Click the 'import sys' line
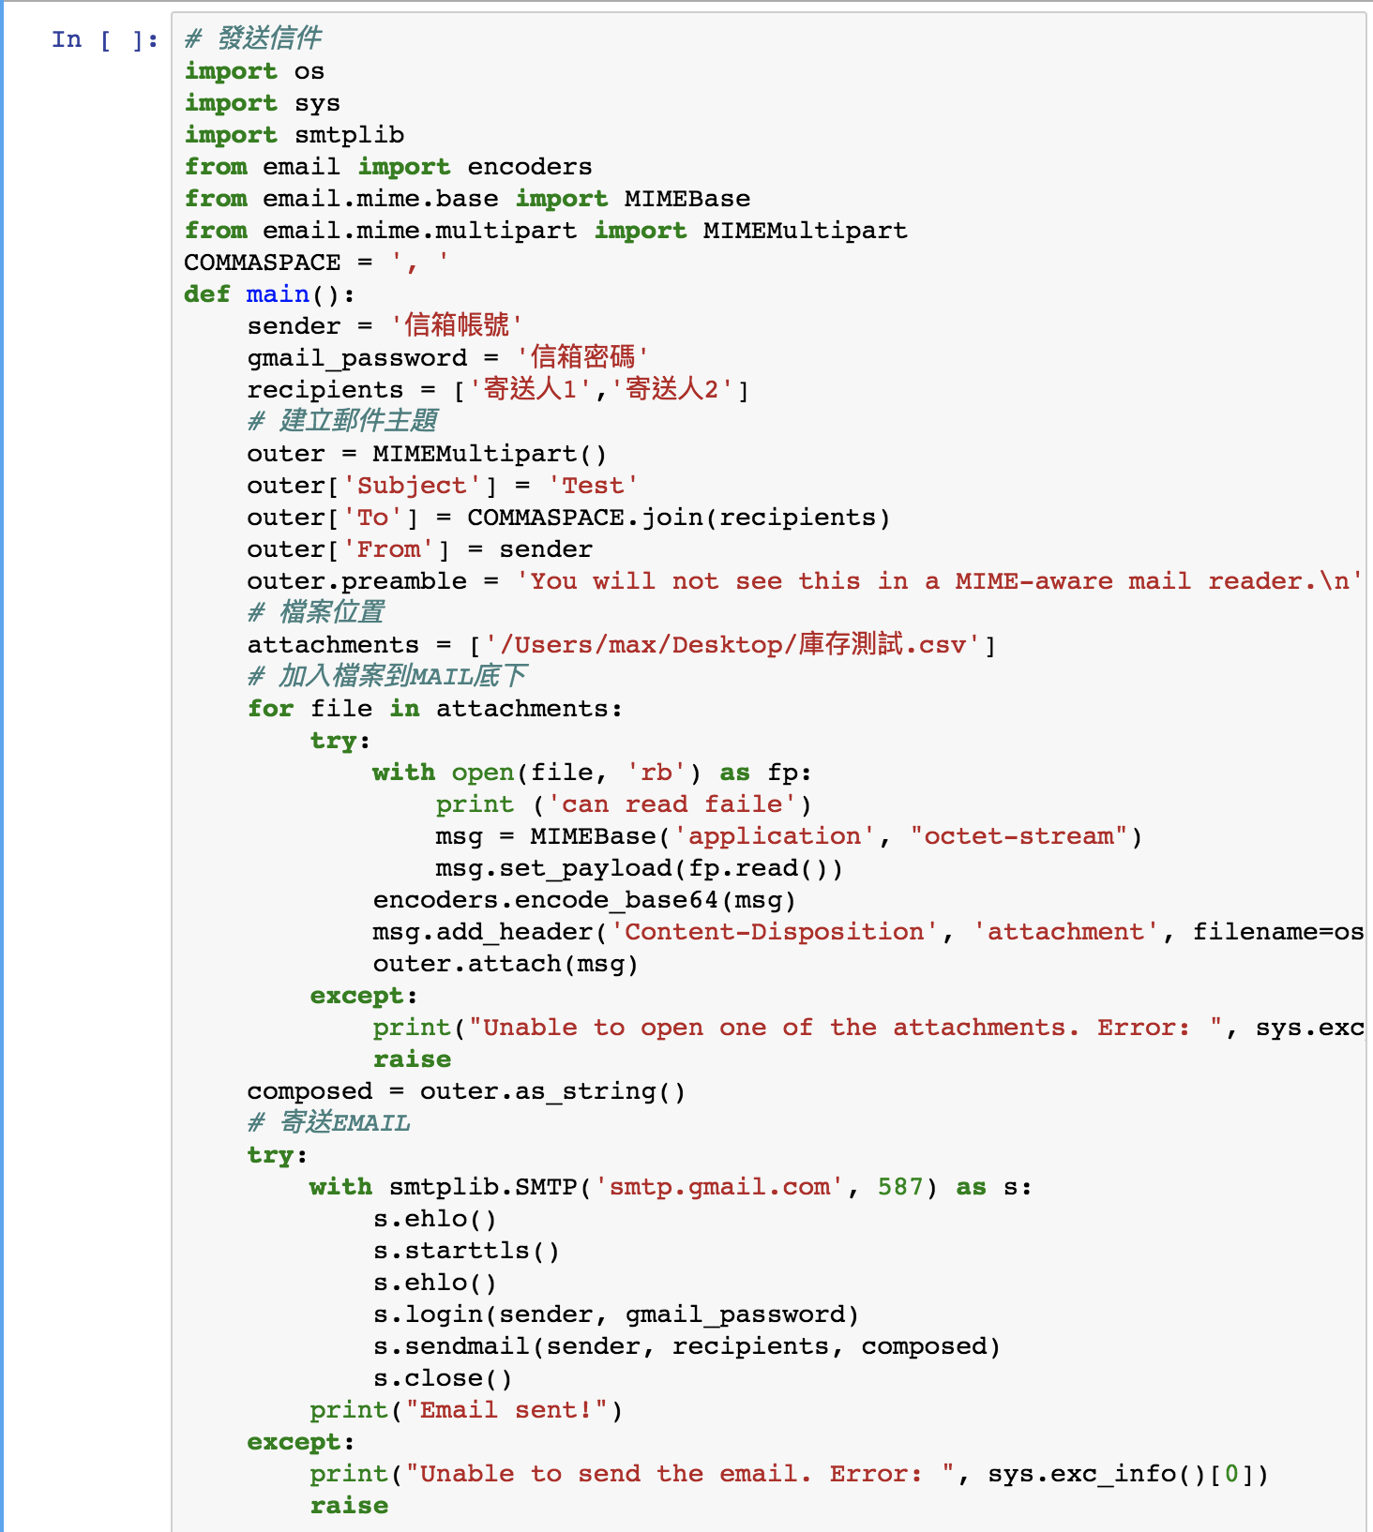1373x1532 pixels. tap(262, 103)
